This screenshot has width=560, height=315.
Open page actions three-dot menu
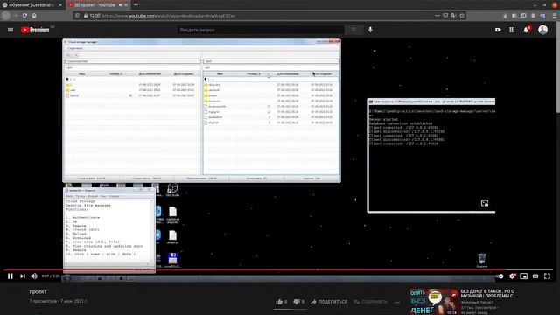(437, 16)
